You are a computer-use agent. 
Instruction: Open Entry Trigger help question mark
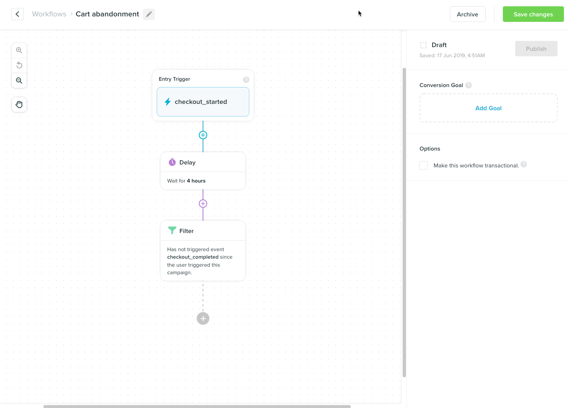click(x=246, y=79)
